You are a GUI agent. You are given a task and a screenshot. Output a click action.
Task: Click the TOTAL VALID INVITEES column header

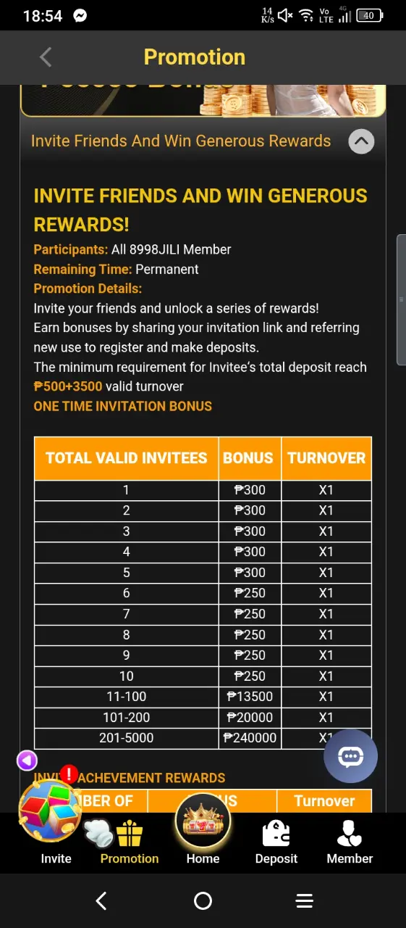(x=126, y=458)
